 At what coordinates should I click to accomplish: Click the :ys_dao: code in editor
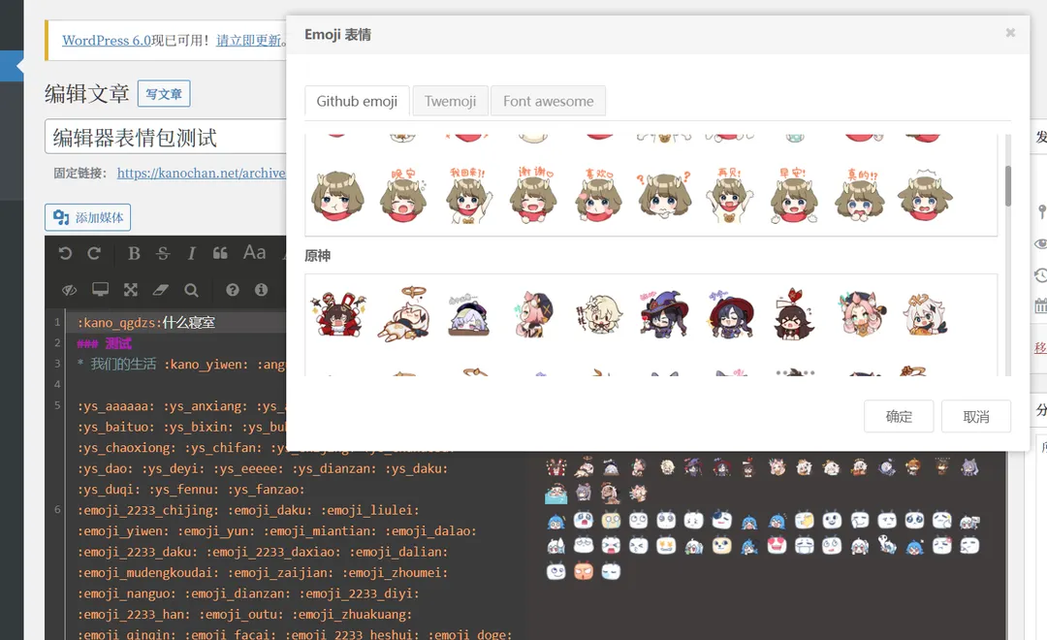[106, 469]
